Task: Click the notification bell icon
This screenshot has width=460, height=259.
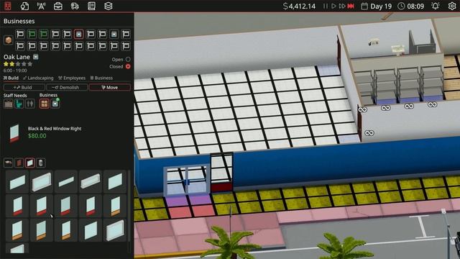Action: tap(436, 6)
